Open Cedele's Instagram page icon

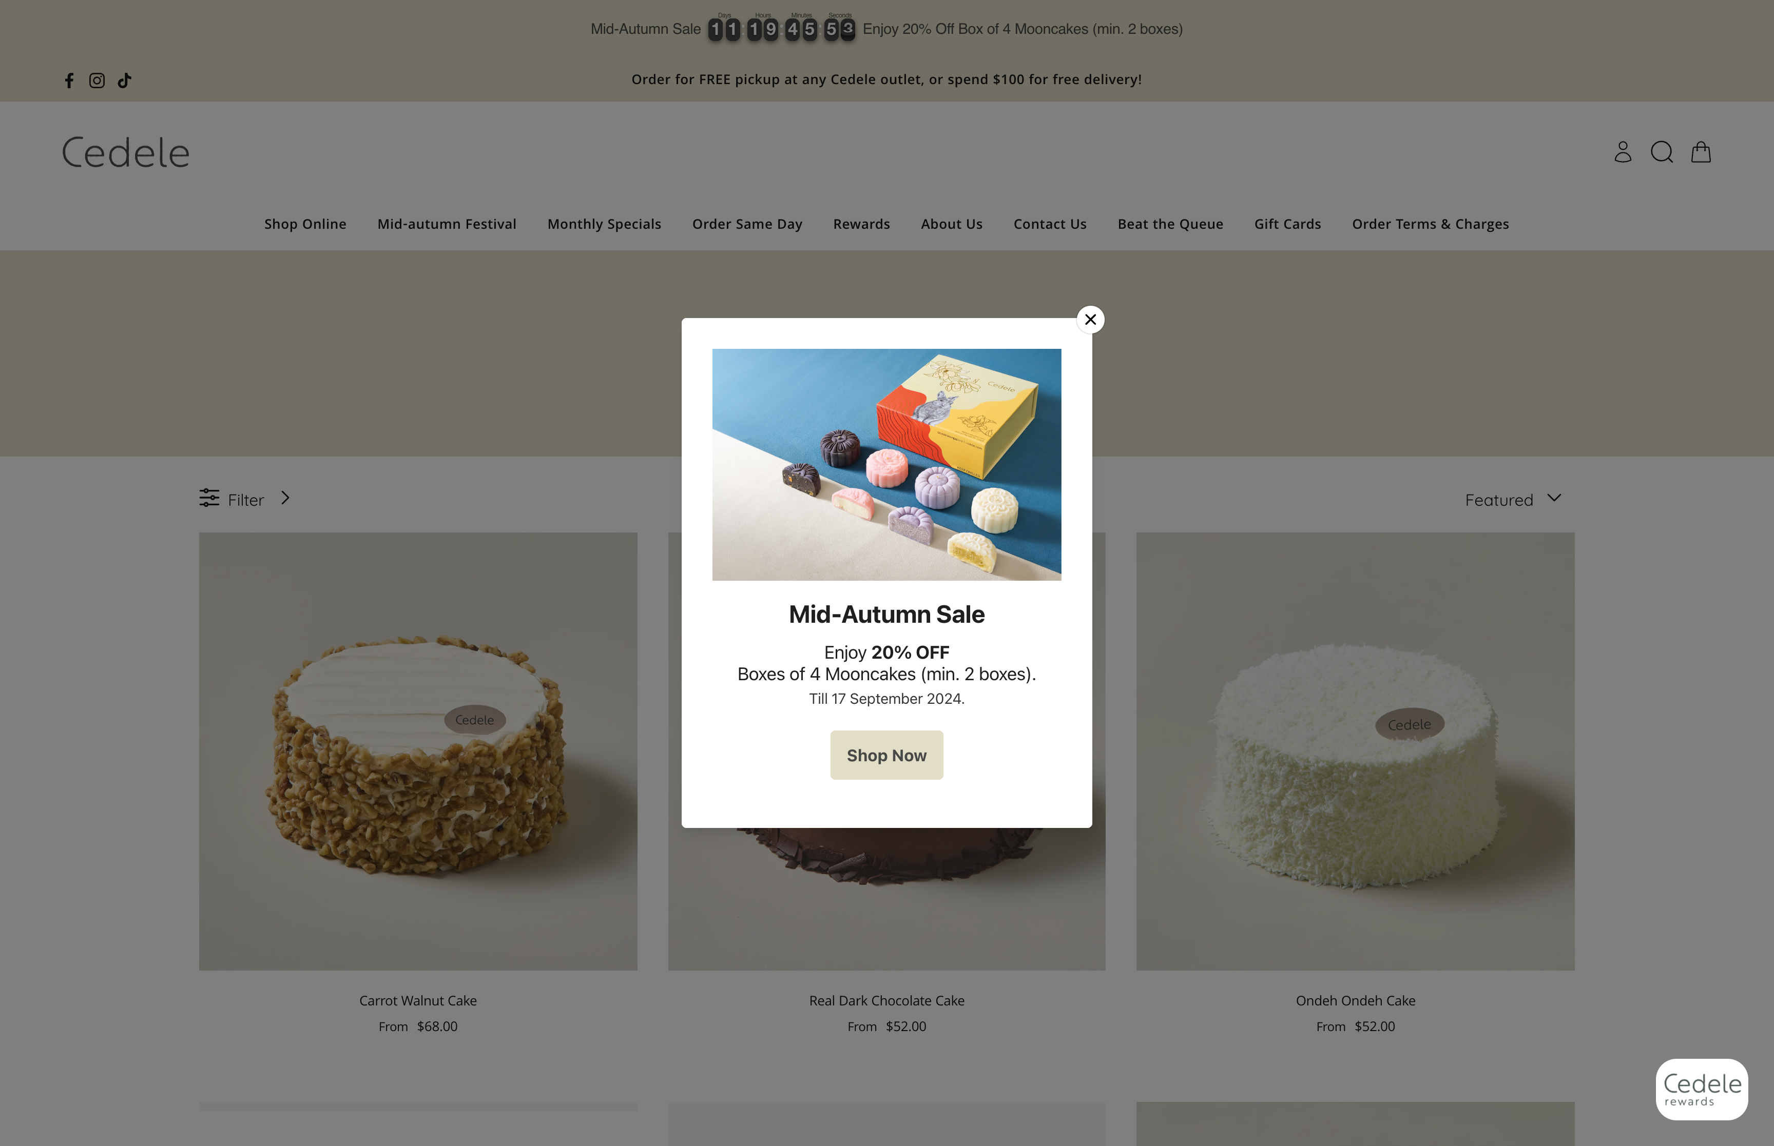tap(97, 81)
